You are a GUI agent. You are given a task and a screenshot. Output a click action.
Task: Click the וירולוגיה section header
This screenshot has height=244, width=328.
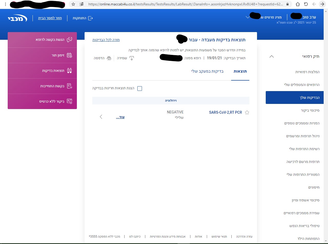[x=171, y=101]
